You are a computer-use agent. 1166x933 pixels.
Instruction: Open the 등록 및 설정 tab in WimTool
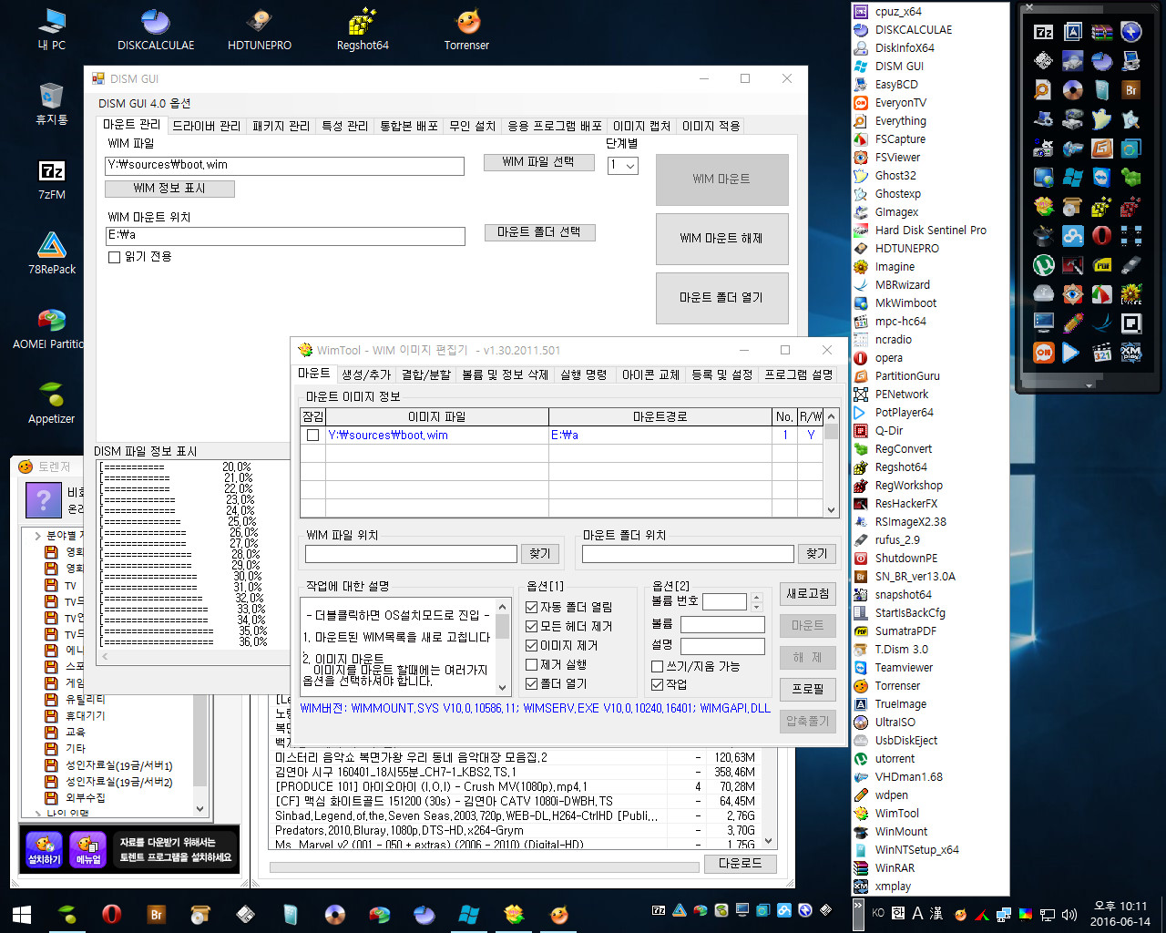[722, 374]
